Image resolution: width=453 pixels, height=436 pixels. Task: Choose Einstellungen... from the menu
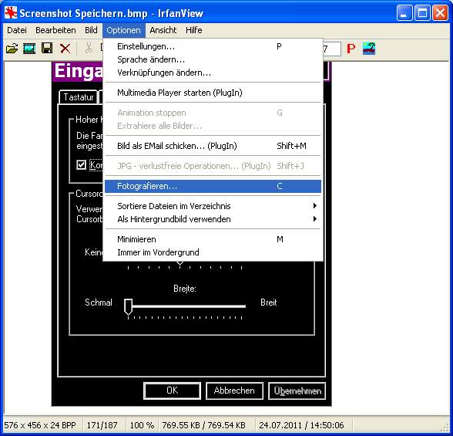click(x=213, y=46)
